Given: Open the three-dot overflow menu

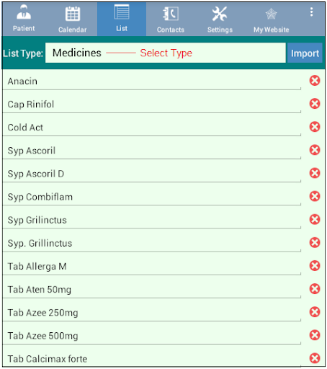Looking at the screenshot, I should [311, 12].
